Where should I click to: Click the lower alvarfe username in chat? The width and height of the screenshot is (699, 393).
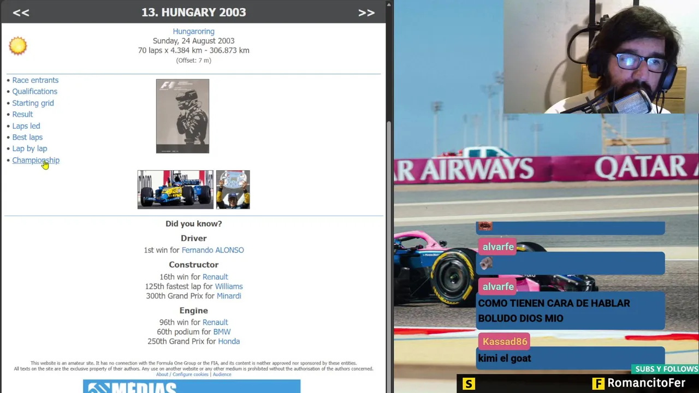pyautogui.click(x=498, y=287)
